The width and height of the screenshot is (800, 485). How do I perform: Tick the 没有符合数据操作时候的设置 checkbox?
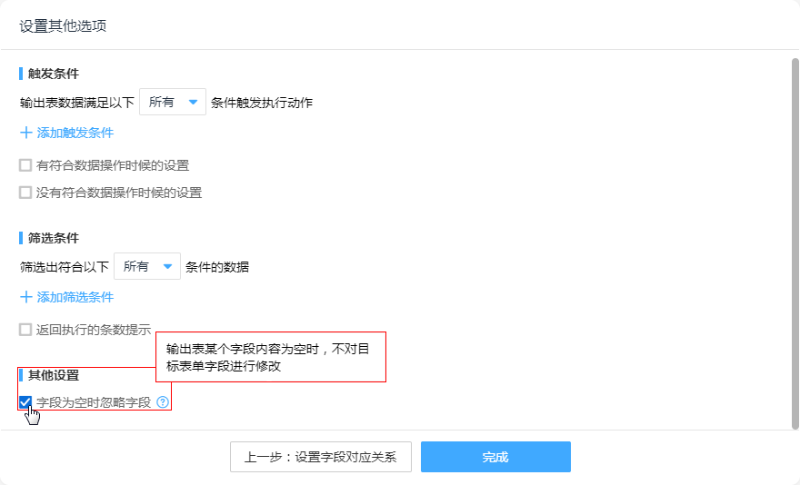(25, 193)
